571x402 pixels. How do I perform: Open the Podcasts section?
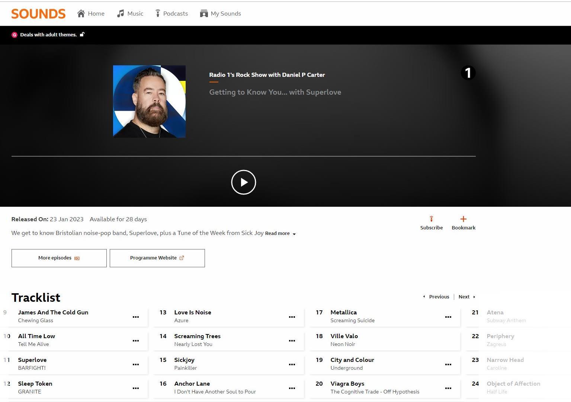coord(171,14)
